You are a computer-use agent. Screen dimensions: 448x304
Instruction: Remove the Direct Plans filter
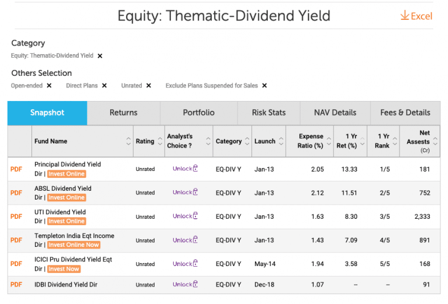[104, 85]
